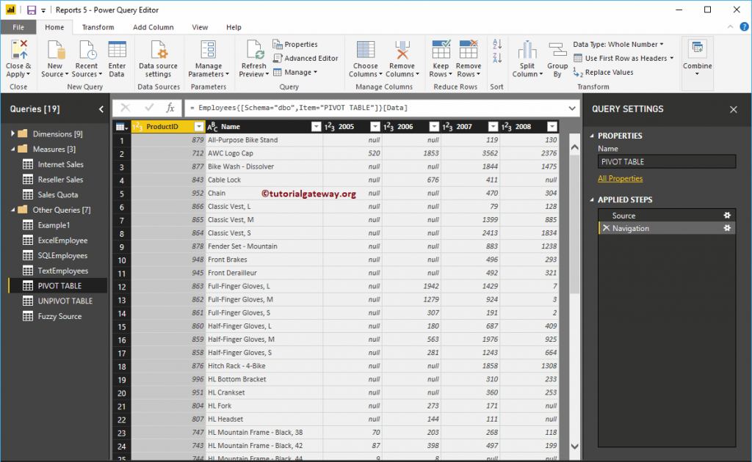Switch to the Add Column tab

point(153,27)
